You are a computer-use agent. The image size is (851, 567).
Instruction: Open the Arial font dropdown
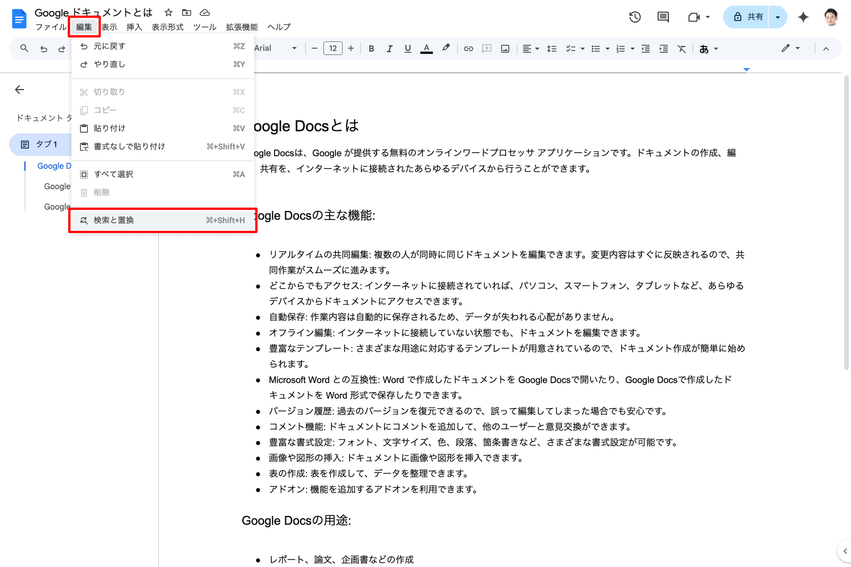click(x=276, y=48)
